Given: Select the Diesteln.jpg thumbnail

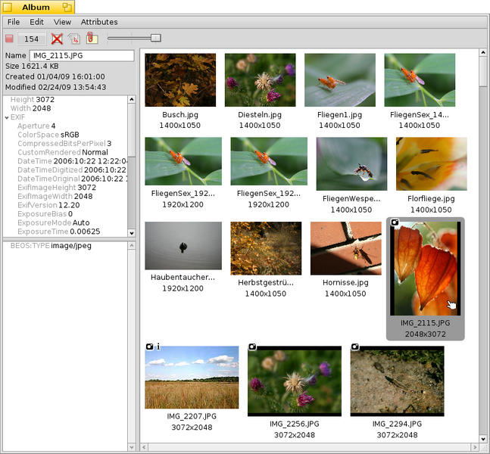Looking at the screenshot, I should (260, 80).
